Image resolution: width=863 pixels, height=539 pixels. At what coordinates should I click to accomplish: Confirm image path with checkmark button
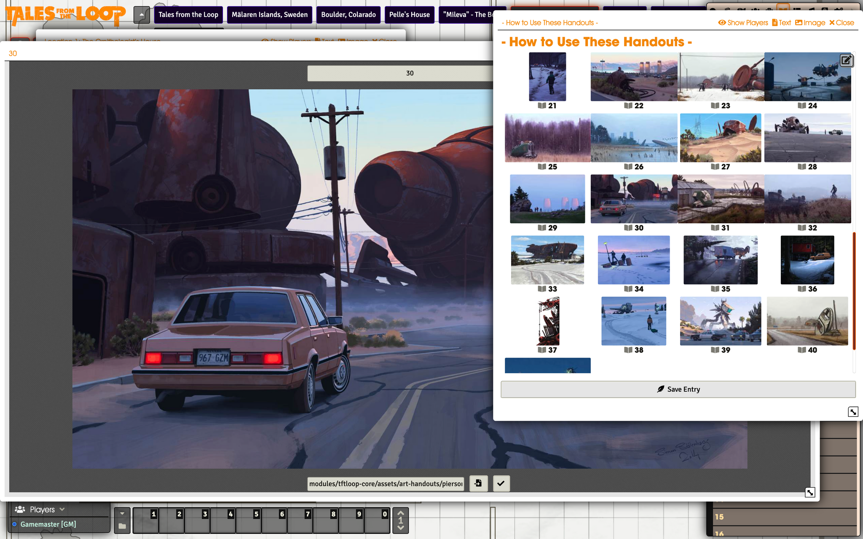(501, 483)
